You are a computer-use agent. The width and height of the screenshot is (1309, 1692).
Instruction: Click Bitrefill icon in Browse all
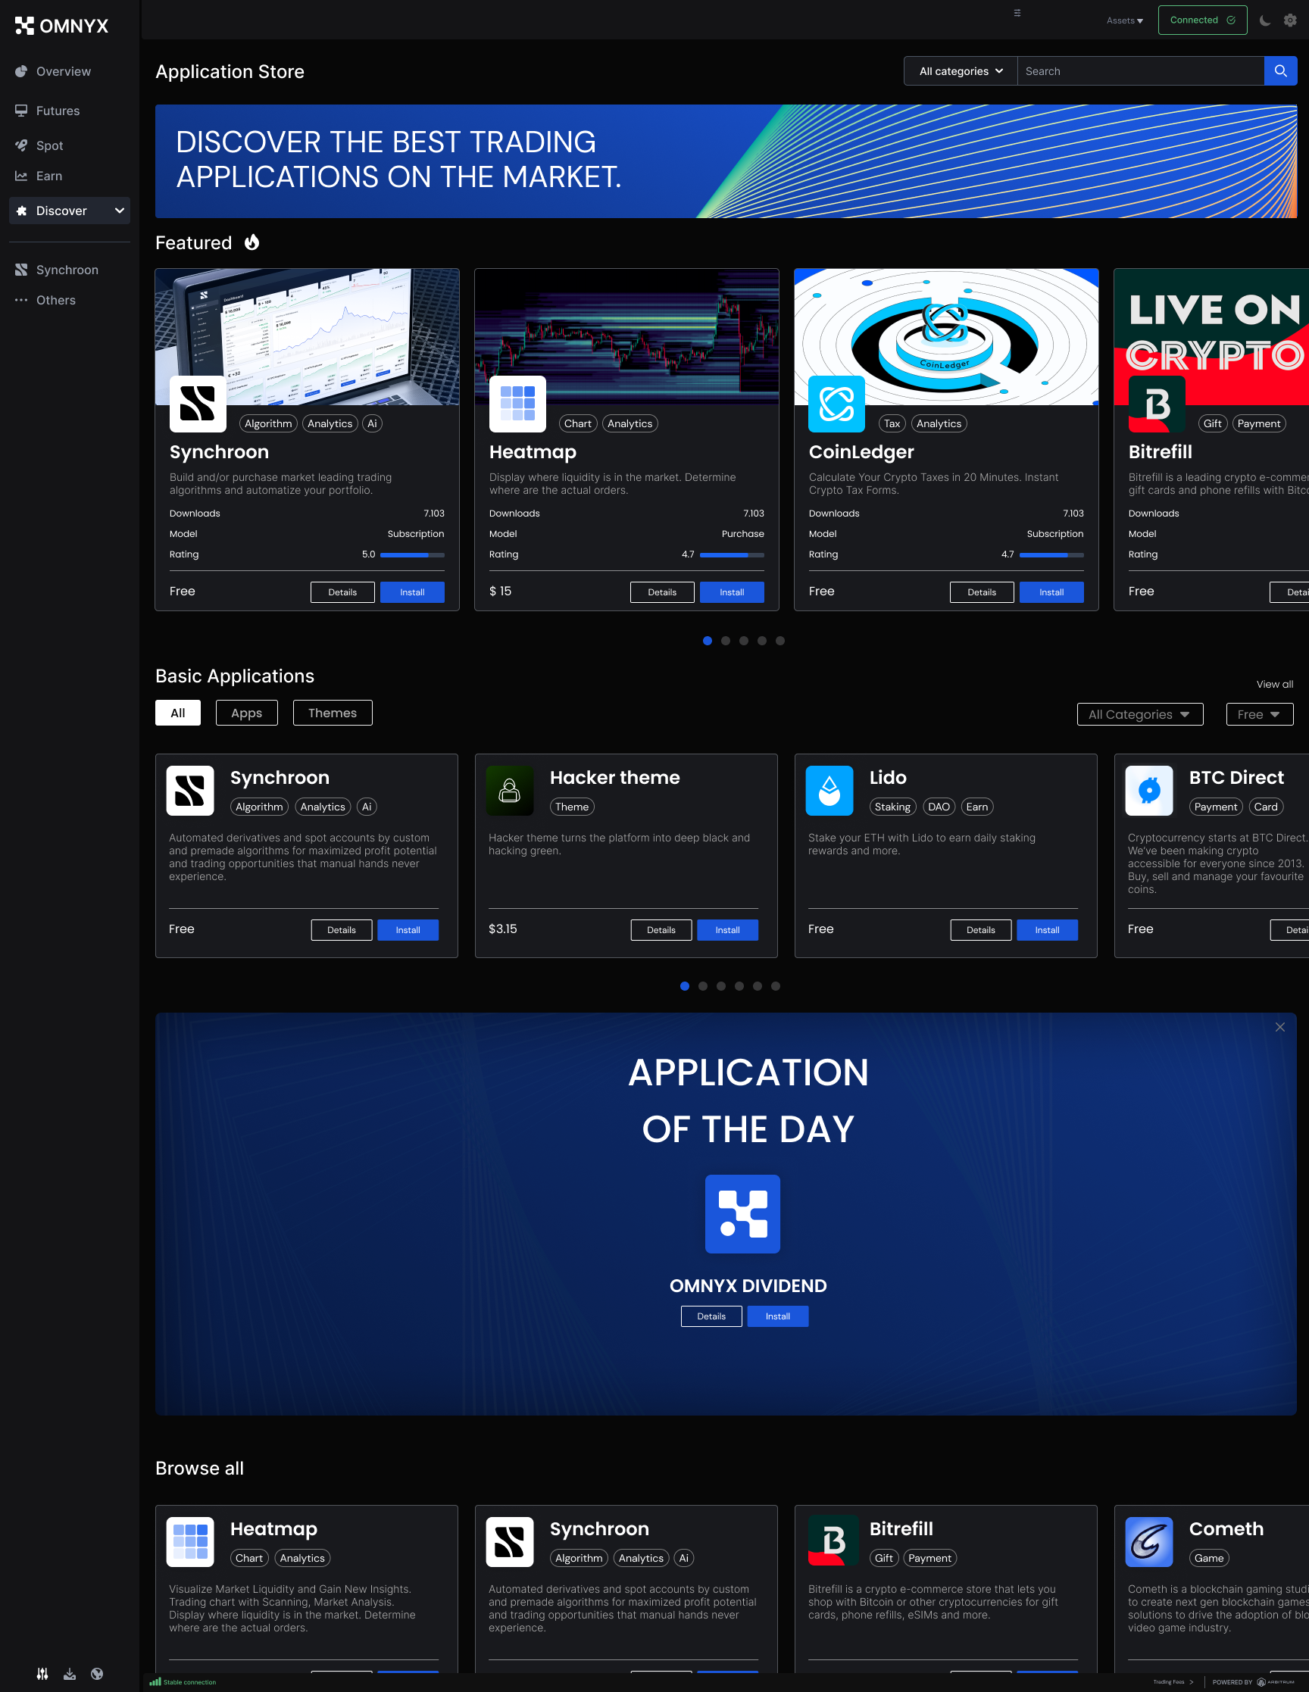point(834,1541)
